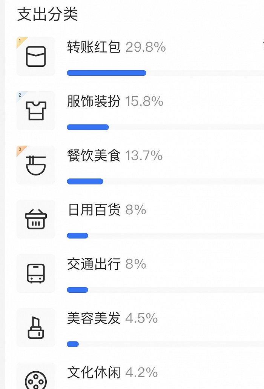Screen dimensions: 264x389
Task: Tap the red envelope transfer icon
Action: pos(36,57)
